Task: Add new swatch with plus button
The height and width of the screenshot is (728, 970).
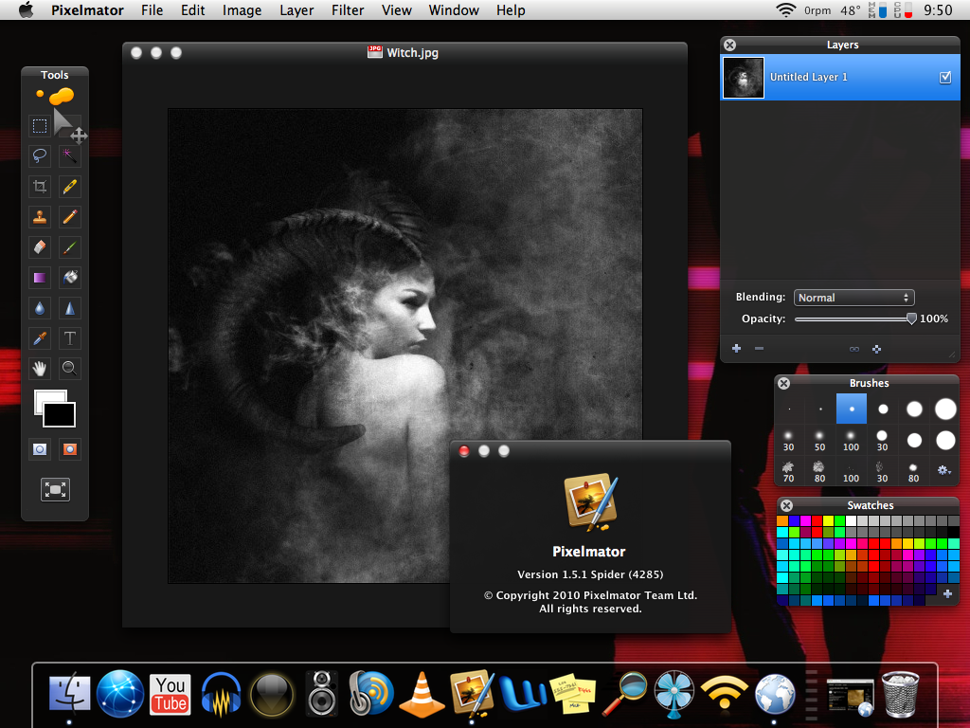Action: [x=947, y=593]
